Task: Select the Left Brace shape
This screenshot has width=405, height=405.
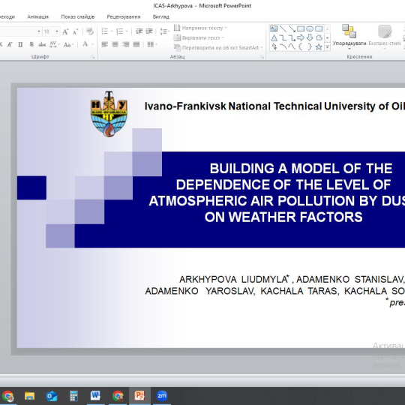Action: click(301, 46)
